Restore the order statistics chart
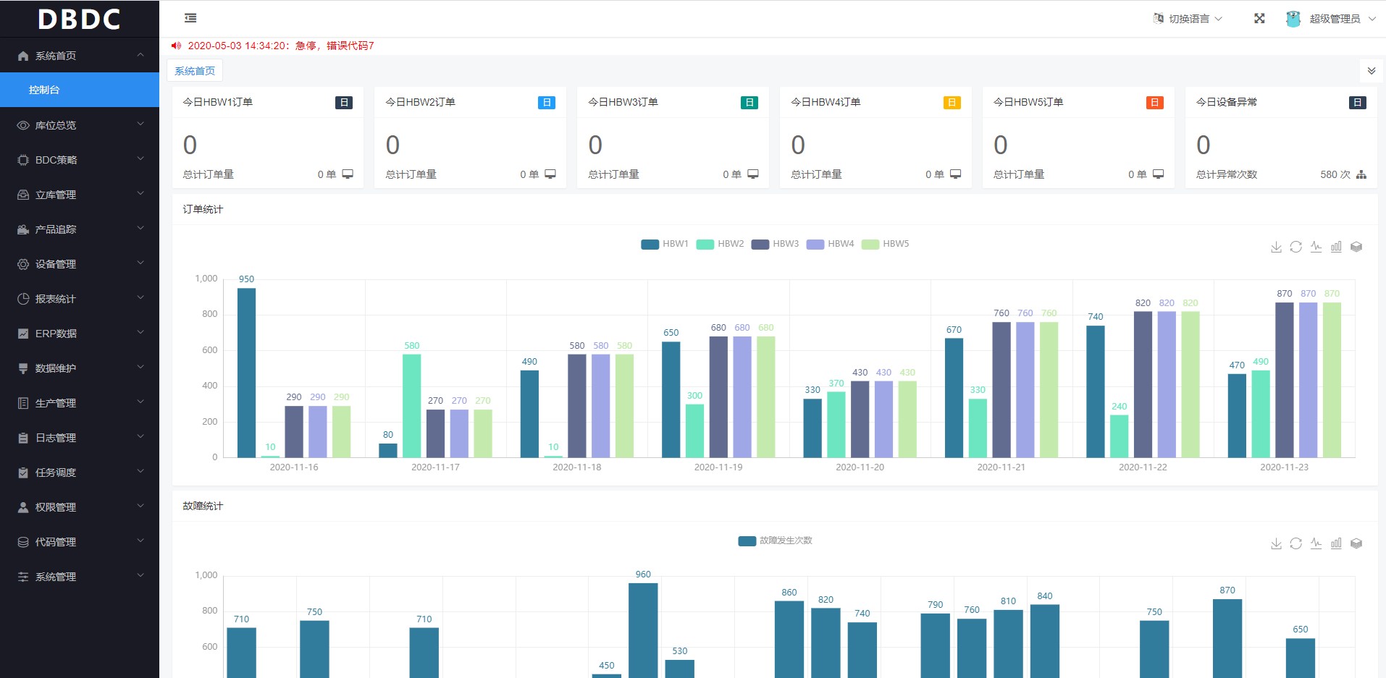Screen dimensions: 1386x678 (1296, 247)
